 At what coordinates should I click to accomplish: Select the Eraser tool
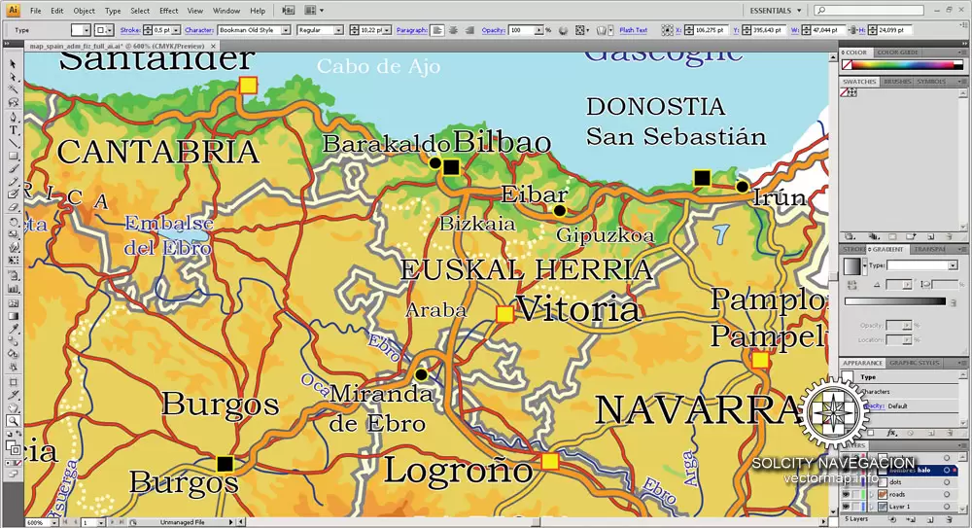(13, 206)
